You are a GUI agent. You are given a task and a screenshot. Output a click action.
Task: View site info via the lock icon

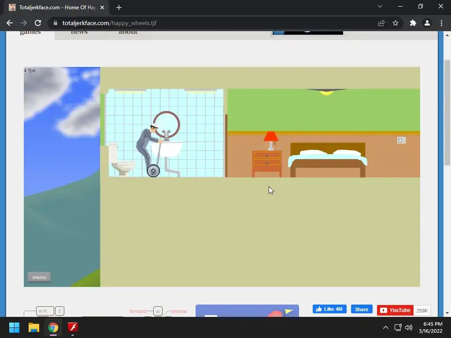pyautogui.click(x=55, y=23)
